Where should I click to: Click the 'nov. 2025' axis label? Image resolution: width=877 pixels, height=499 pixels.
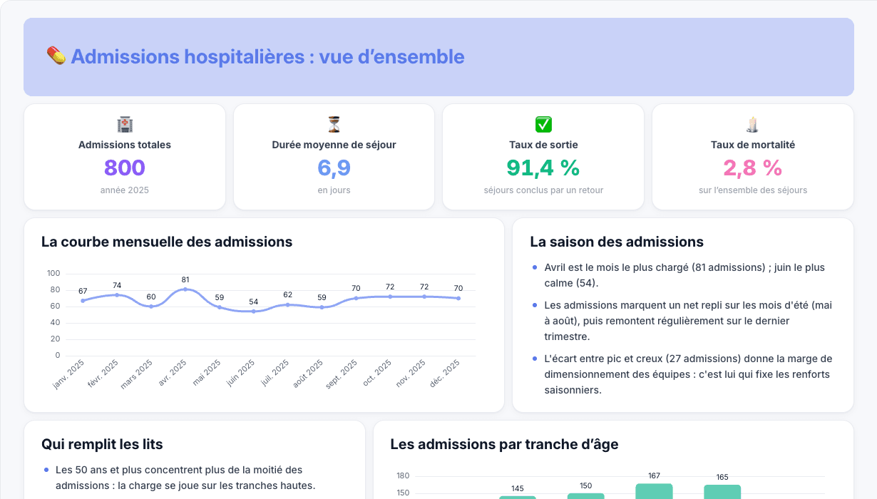click(x=412, y=374)
